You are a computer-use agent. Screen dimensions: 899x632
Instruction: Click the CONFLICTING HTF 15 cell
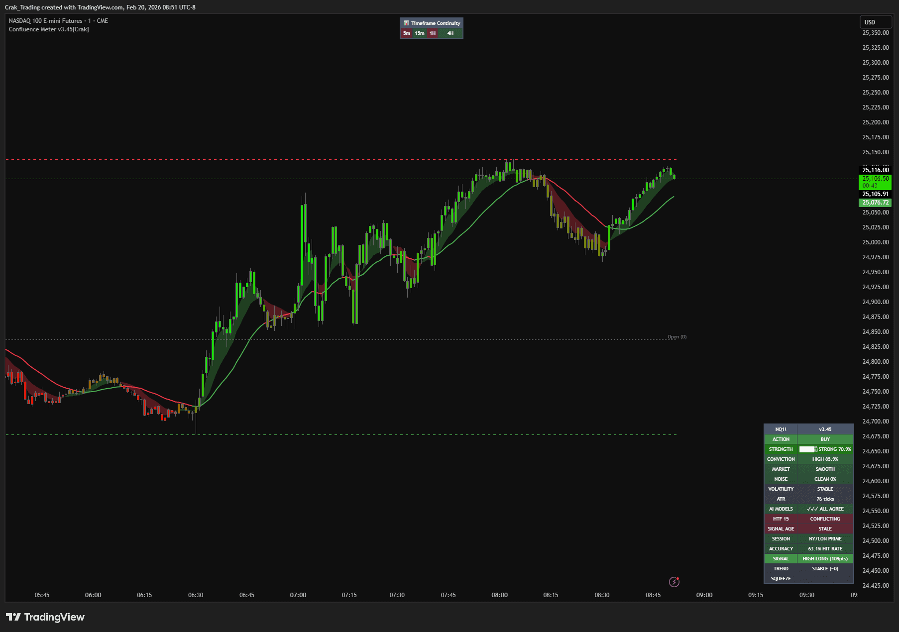(825, 519)
